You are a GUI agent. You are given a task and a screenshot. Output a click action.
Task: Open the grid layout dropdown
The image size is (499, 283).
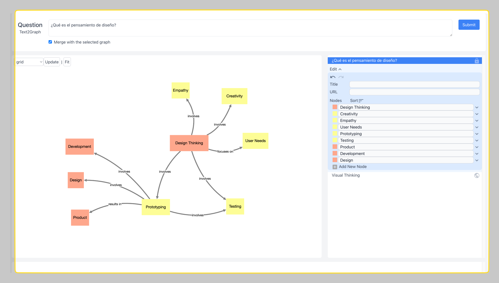coord(29,62)
